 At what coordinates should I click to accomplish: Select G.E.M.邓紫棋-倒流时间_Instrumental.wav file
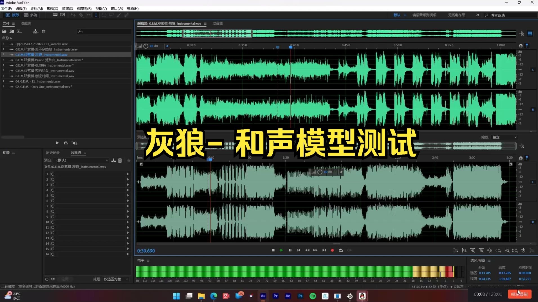point(45,76)
